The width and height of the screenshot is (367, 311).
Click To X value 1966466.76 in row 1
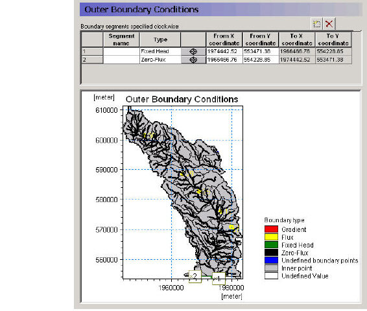[x=297, y=51]
